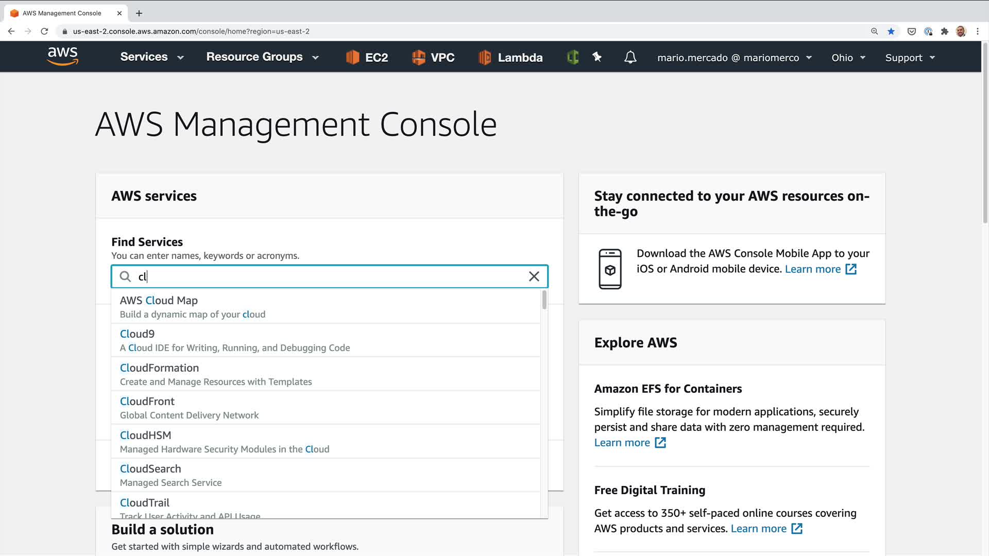Expand the Resource Groups menu
This screenshot has height=556, width=989.
262,57
